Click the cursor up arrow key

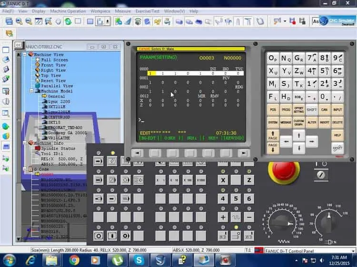point(299,136)
